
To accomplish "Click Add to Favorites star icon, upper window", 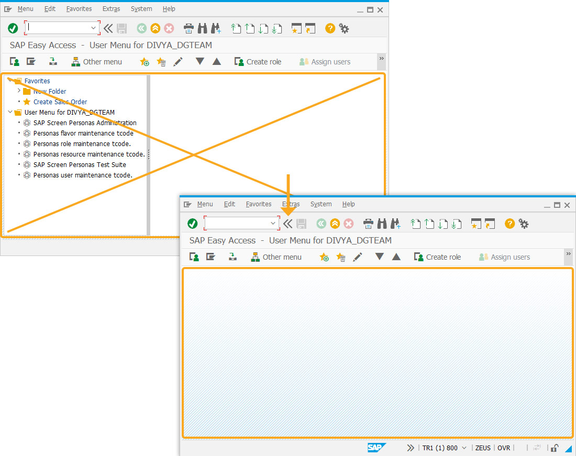I will point(145,62).
